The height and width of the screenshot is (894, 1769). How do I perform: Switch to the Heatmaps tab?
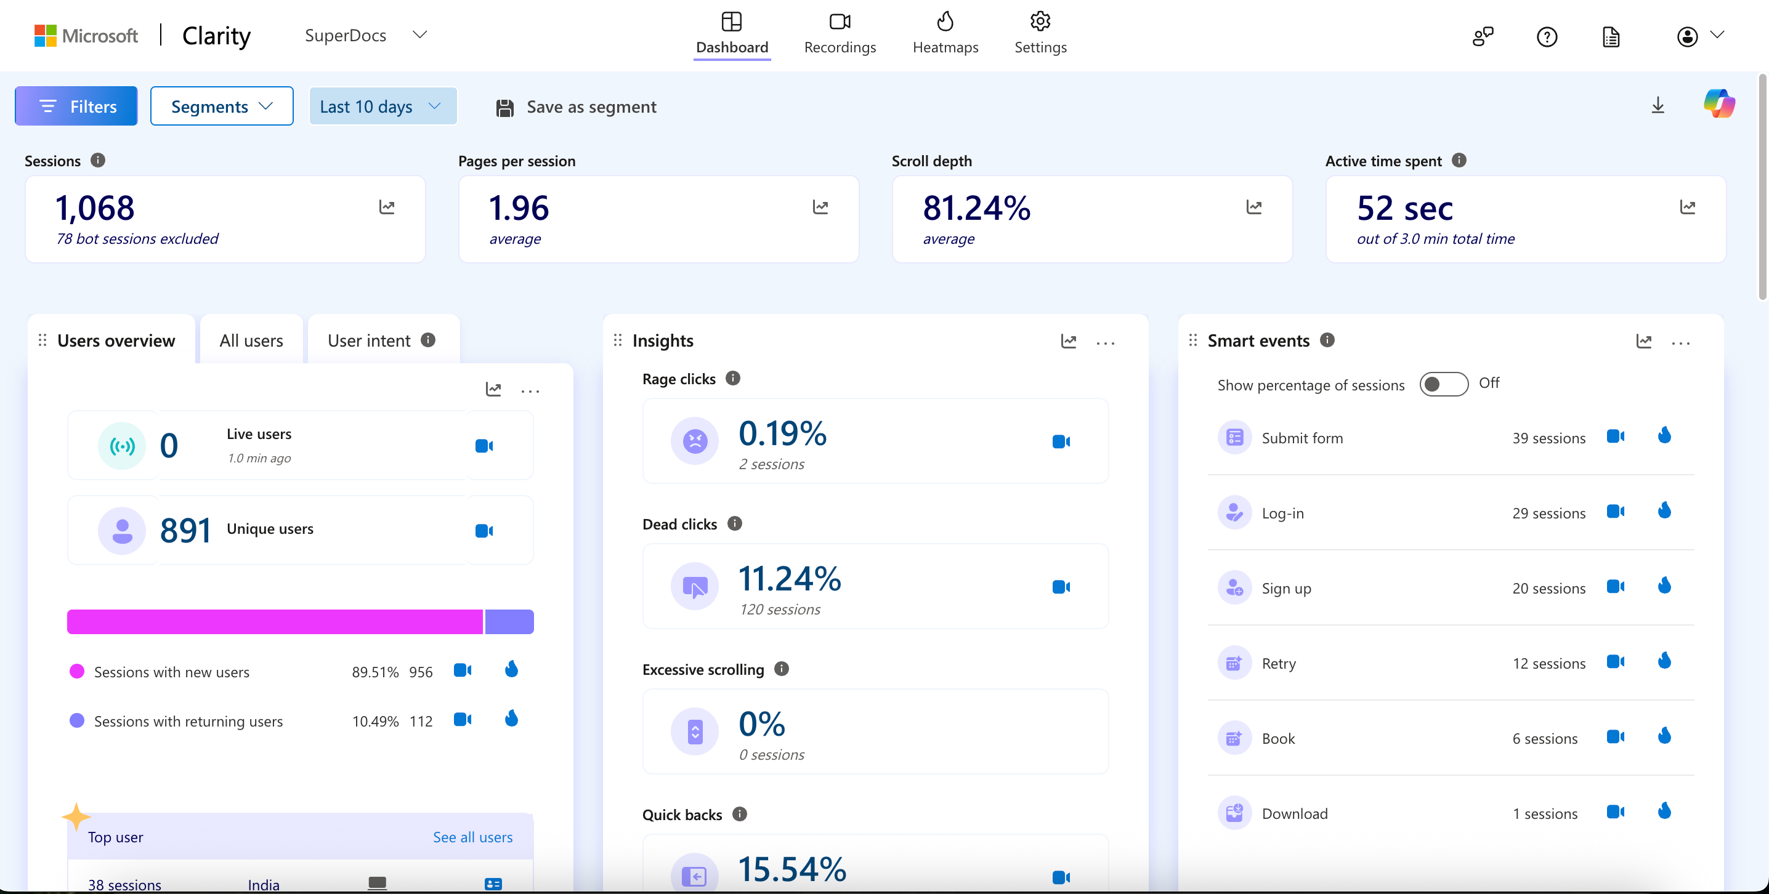click(x=945, y=33)
